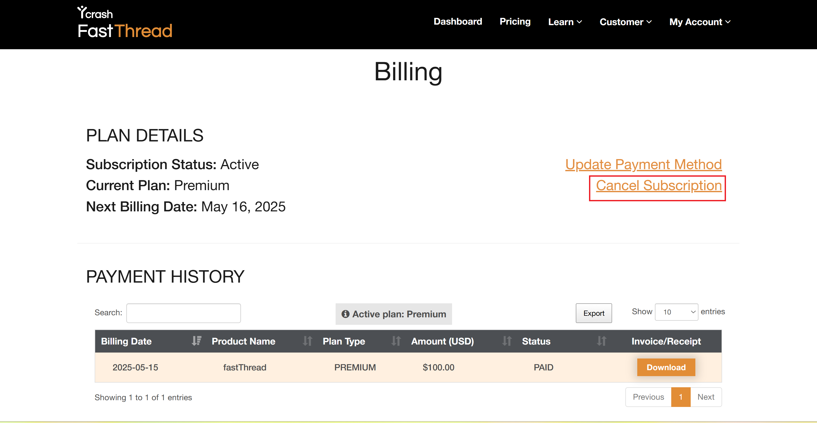
Task: Click the Current Plan: Premium text
Action: click(158, 186)
